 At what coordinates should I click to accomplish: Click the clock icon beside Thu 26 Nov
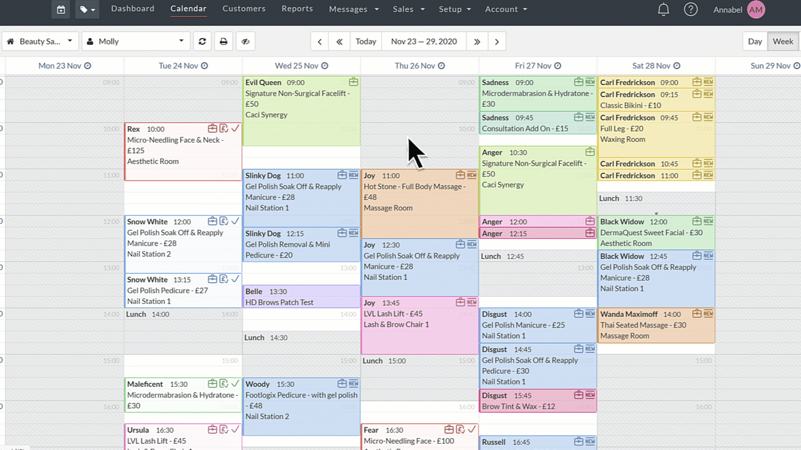[x=441, y=66]
